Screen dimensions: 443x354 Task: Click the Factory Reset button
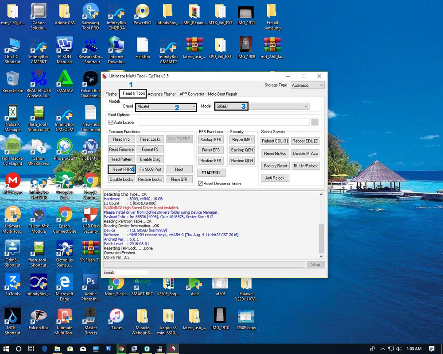point(275,165)
